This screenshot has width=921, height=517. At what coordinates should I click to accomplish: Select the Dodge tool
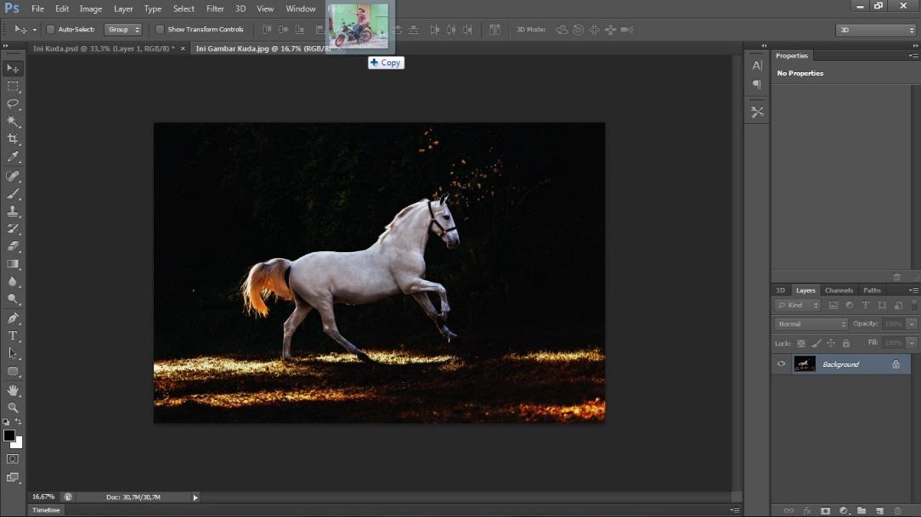click(x=13, y=300)
